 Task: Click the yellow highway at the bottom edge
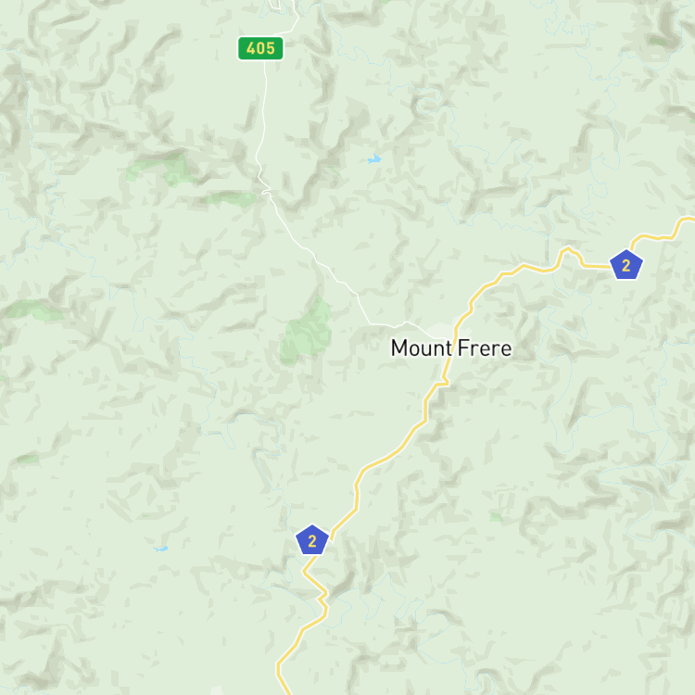(x=284, y=685)
